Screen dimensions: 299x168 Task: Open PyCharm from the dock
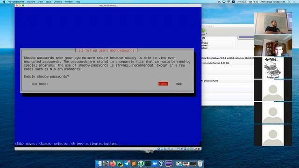click(120, 163)
